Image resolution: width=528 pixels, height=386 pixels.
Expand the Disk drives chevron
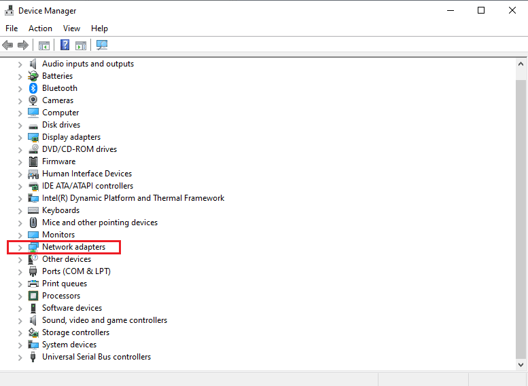point(20,126)
